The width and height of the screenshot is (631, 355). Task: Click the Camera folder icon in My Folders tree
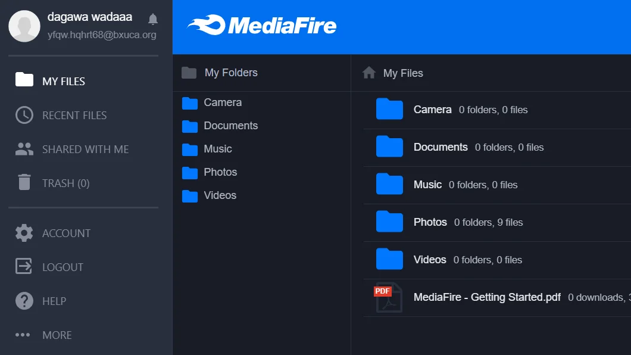click(190, 103)
